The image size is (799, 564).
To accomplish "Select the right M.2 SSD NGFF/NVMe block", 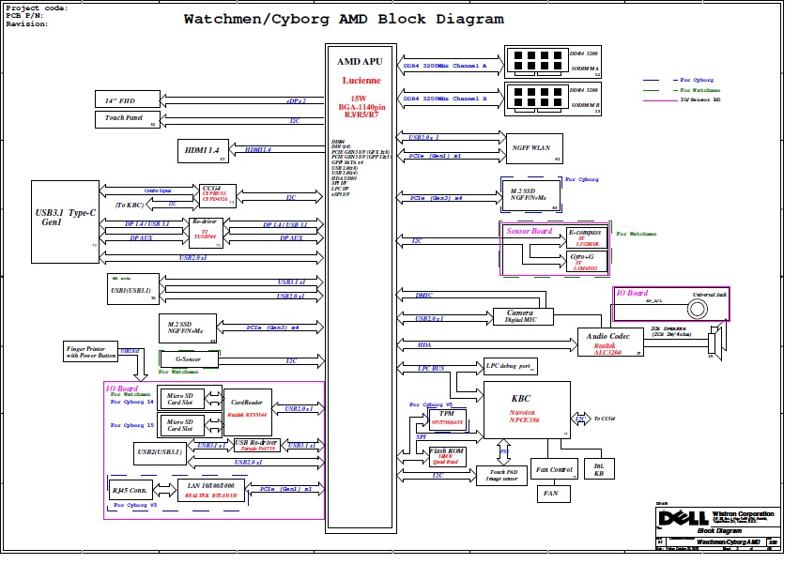I will pyautogui.click(x=530, y=195).
